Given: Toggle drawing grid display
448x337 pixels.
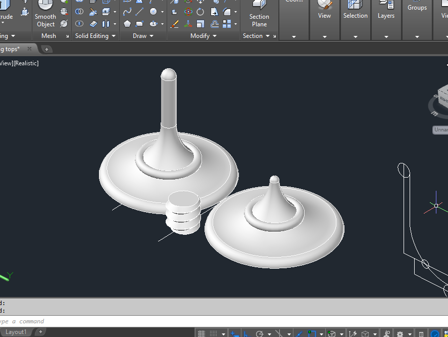Looking at the screenshot, I should point(202,333).
